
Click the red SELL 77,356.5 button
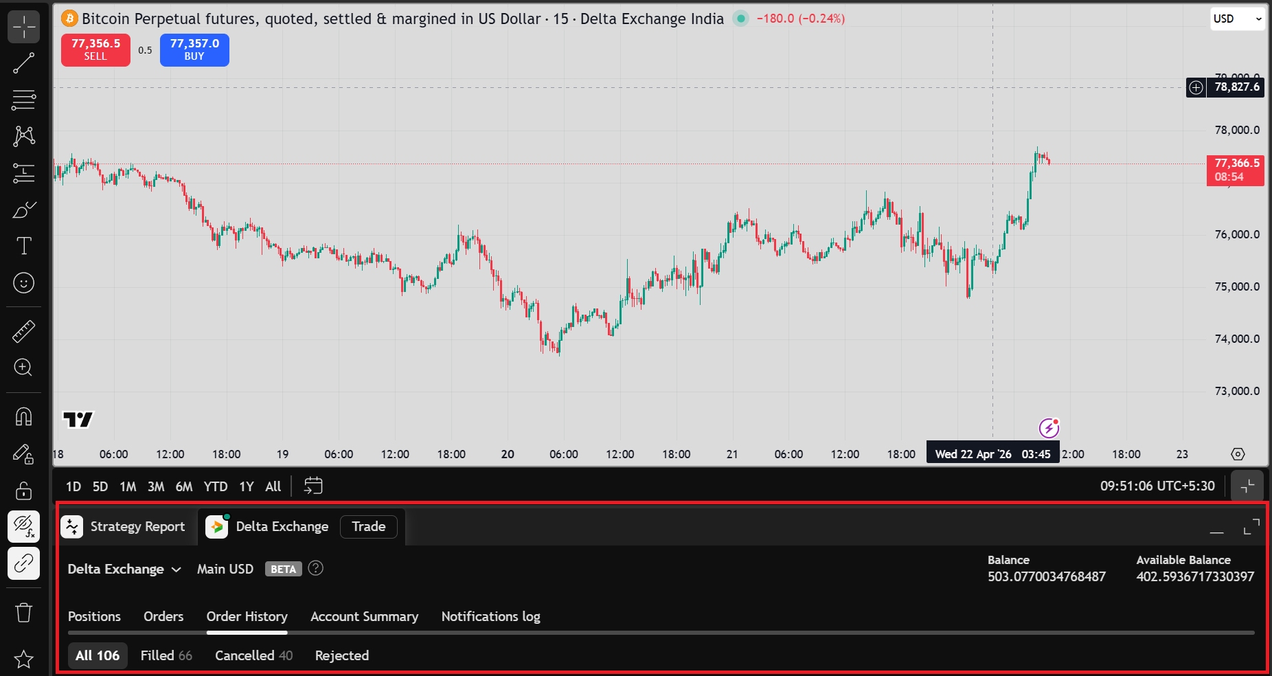pyautogui.click(x=95, y=49)
